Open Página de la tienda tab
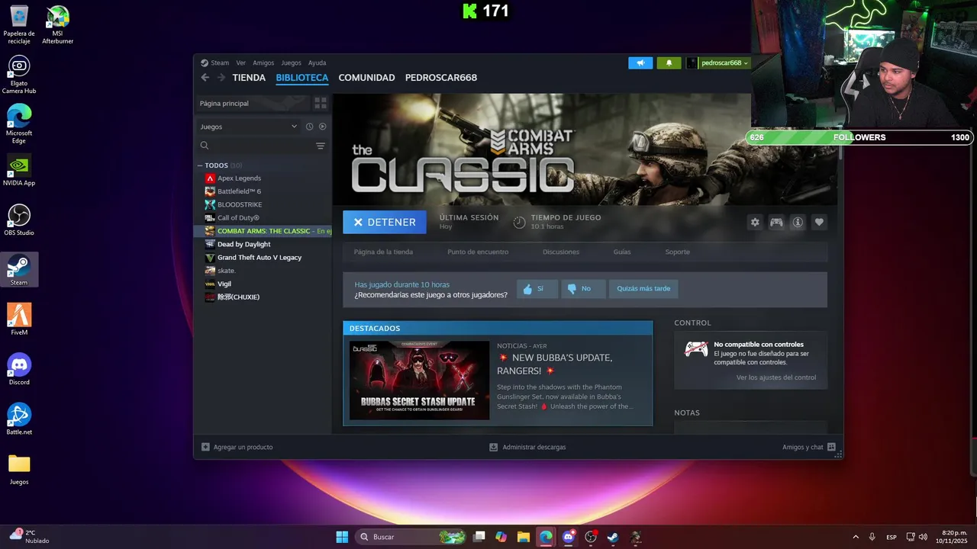This screenshot has height=549, width=977. click(383, 252)
